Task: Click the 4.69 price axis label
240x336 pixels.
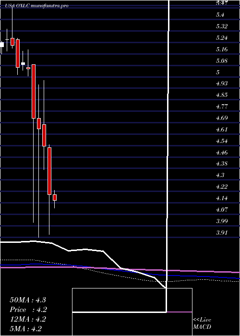Action: [x=222, y=118]
